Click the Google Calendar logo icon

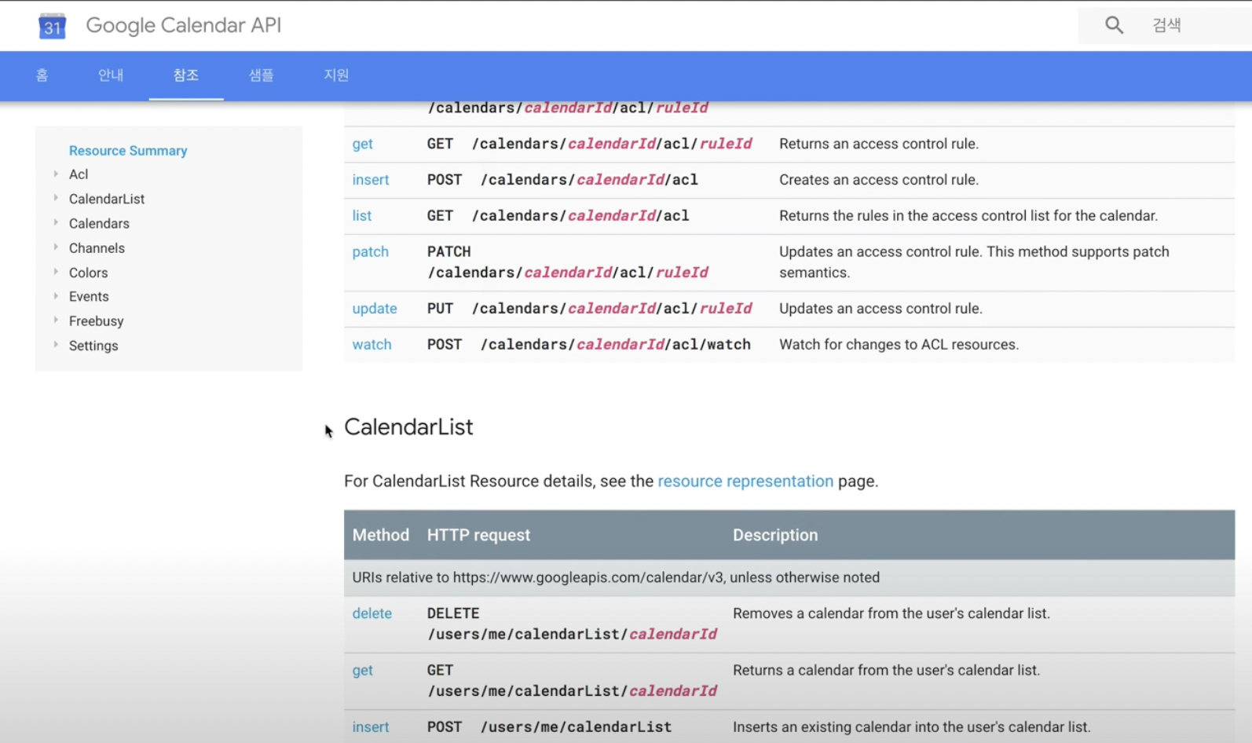52,26
